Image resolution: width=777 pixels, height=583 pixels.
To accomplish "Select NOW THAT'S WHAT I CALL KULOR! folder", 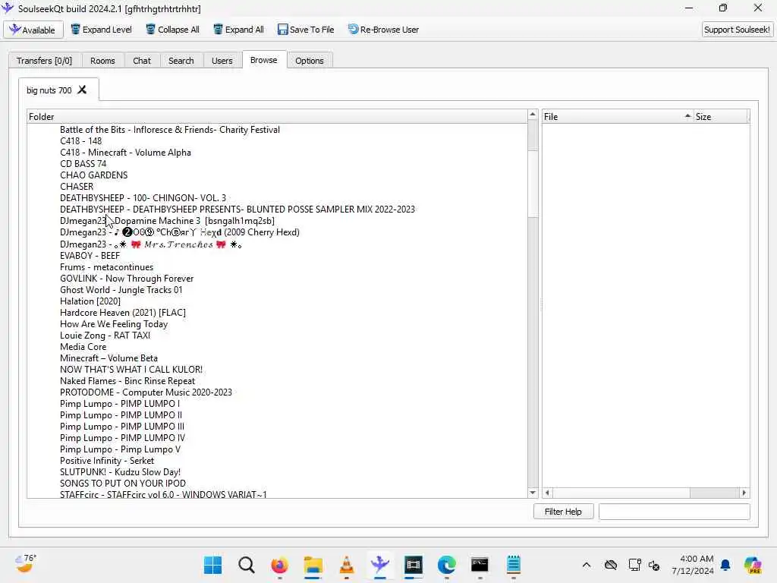I will coord(131,370).
